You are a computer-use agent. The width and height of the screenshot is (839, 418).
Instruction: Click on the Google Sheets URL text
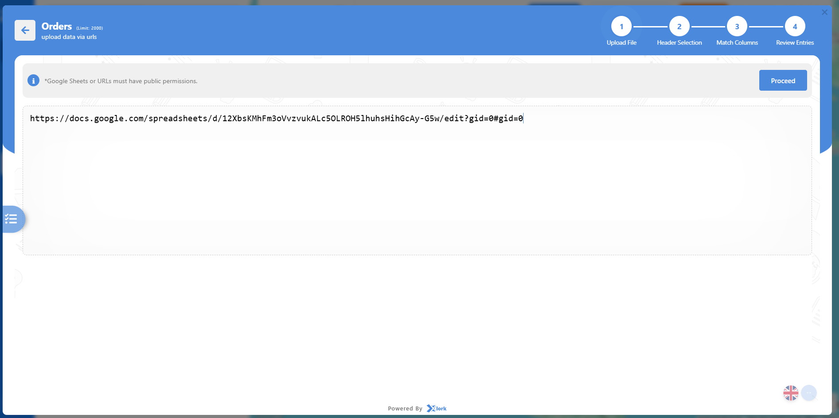coord(276,119)
